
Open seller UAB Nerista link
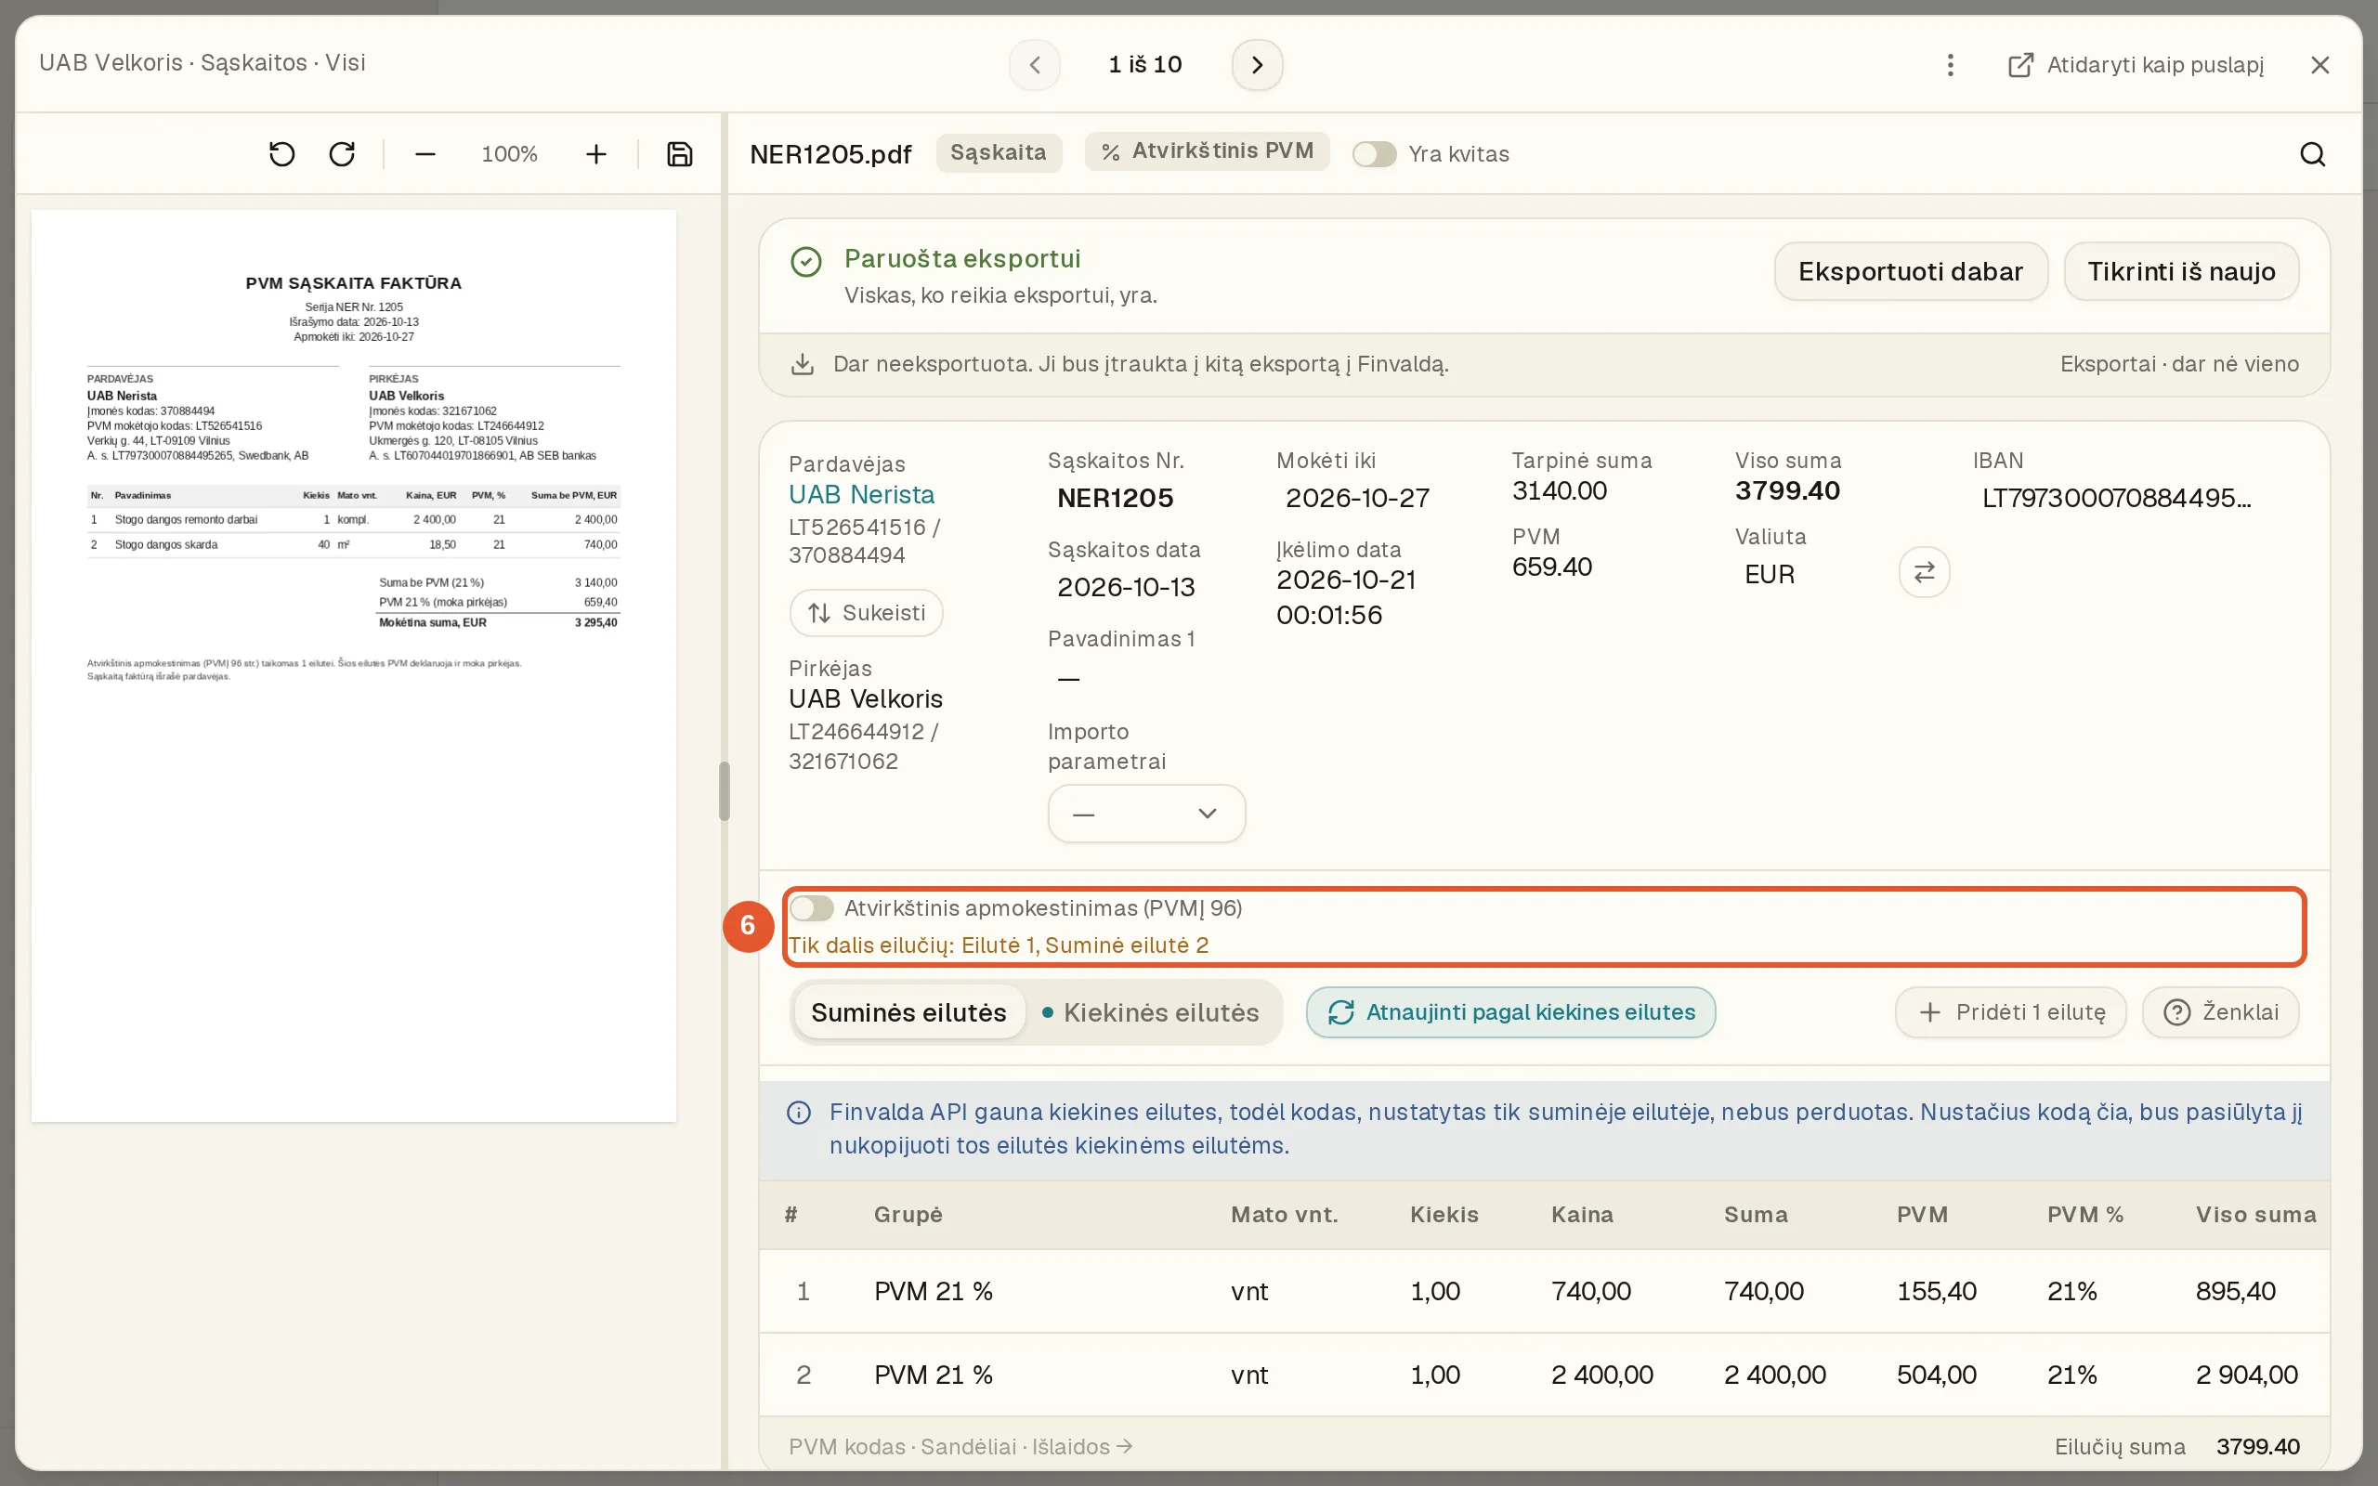click(x=861, y=494)
